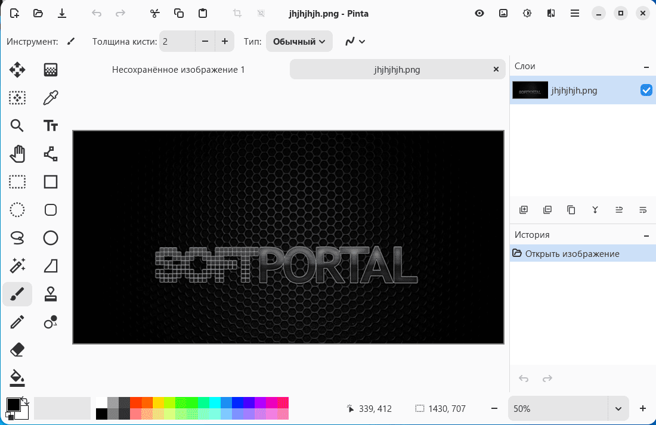656x425 pixels.
Task: Select the Pan hand tool
Action: click(17, 154)
